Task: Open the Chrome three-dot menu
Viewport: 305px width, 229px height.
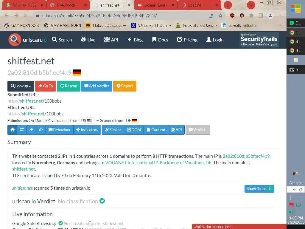Action: pyautogui.click(x=280, y=16)
